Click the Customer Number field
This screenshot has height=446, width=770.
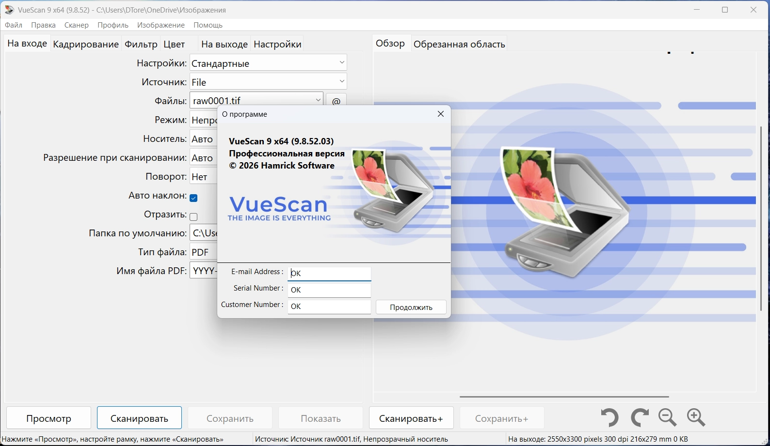click(329, 307)
